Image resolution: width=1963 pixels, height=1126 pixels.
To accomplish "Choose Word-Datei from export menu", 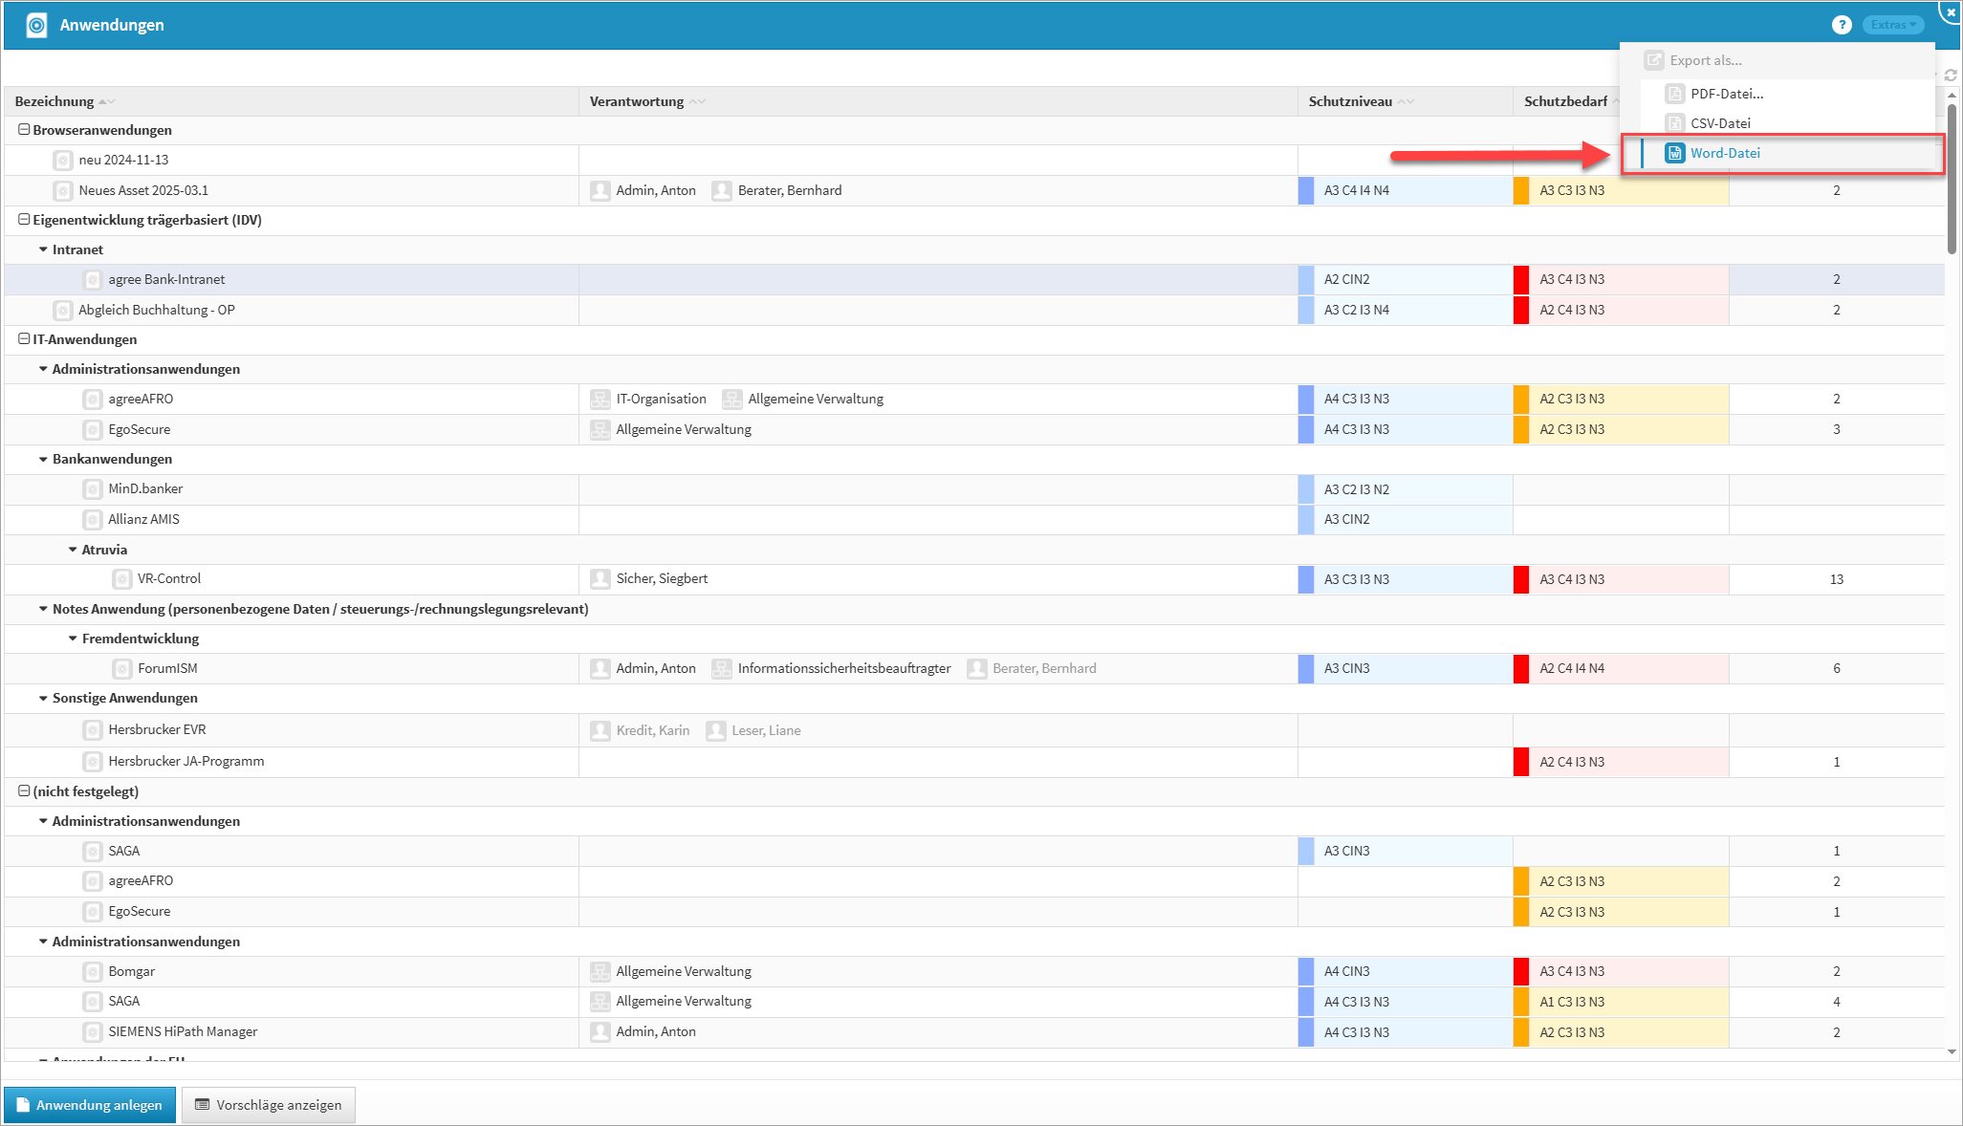I will (1724, 153).
